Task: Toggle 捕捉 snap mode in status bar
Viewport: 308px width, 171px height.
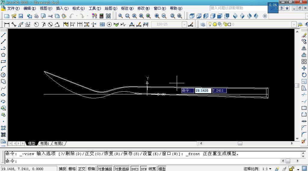Action: click(62, 169)
